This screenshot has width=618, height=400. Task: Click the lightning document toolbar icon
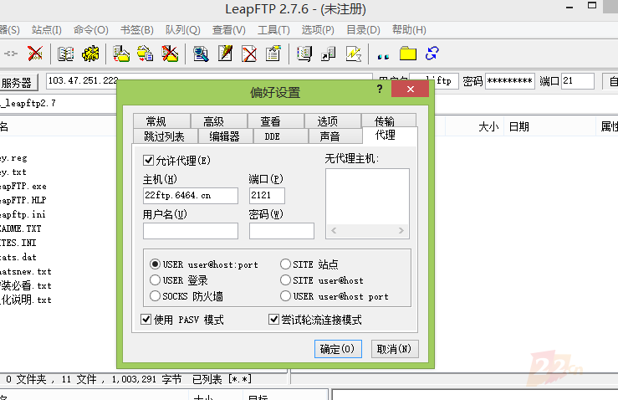point(354,54)
